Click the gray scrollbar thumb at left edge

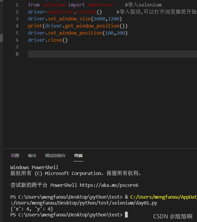(1, 38)
